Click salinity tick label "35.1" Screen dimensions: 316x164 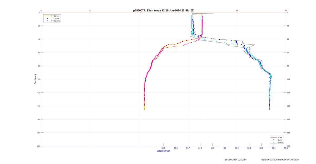point(237,148)
